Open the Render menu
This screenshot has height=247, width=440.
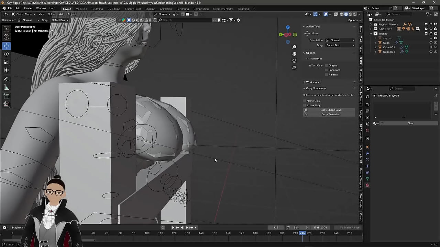coord(28,8)
